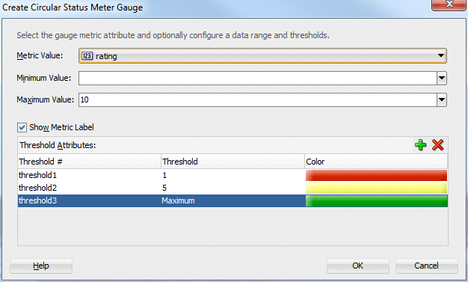The height and width of the screenshot is (282, 468).
Task: Open the Metric Value rating dropdown
Action: 262,56
